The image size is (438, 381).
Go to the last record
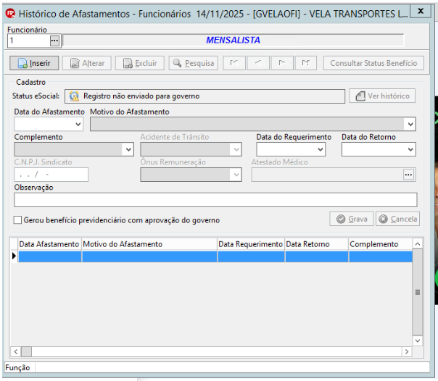coord(306,63)
